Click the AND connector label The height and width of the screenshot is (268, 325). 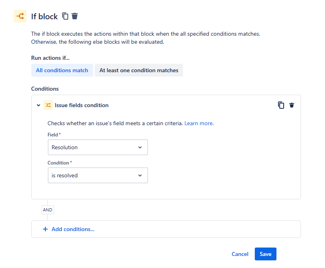[47, 210]
